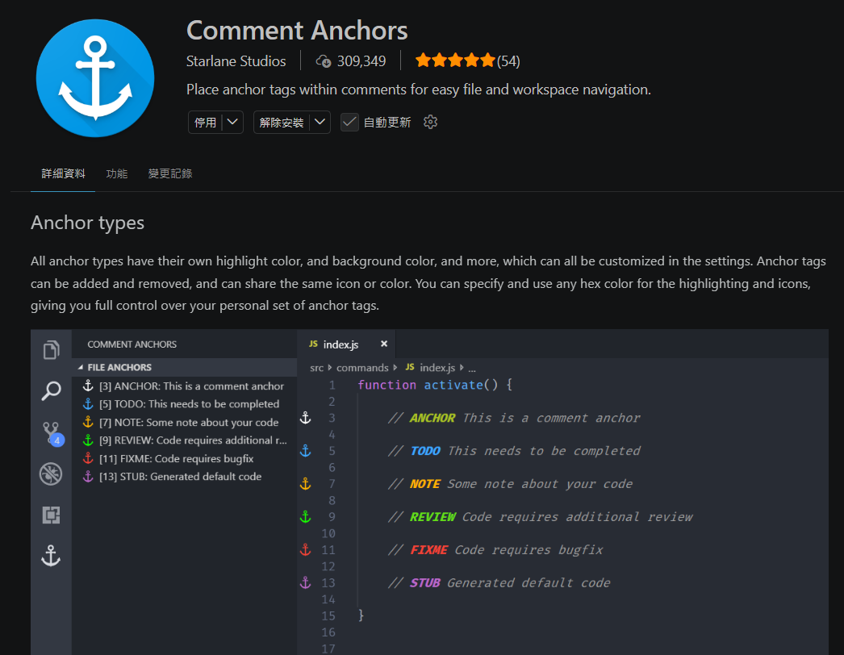
Task: Click the NOTE tag in the code comment
Action: pyautogui.click(x=425, y=484)
